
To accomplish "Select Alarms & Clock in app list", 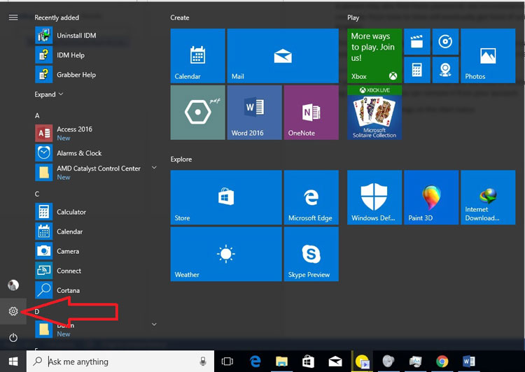I will click(78, 153).
